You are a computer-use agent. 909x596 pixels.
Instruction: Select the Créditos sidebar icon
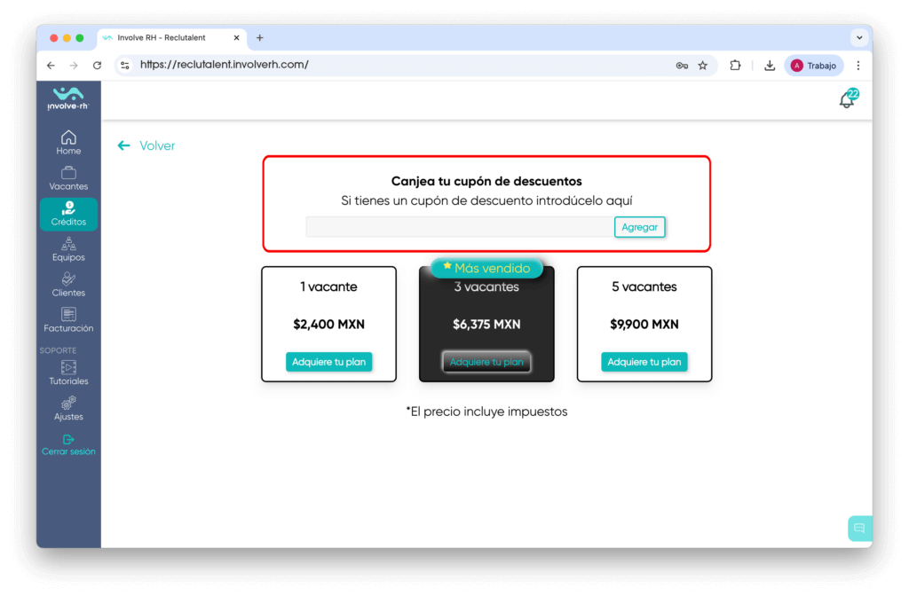[68, 214]
